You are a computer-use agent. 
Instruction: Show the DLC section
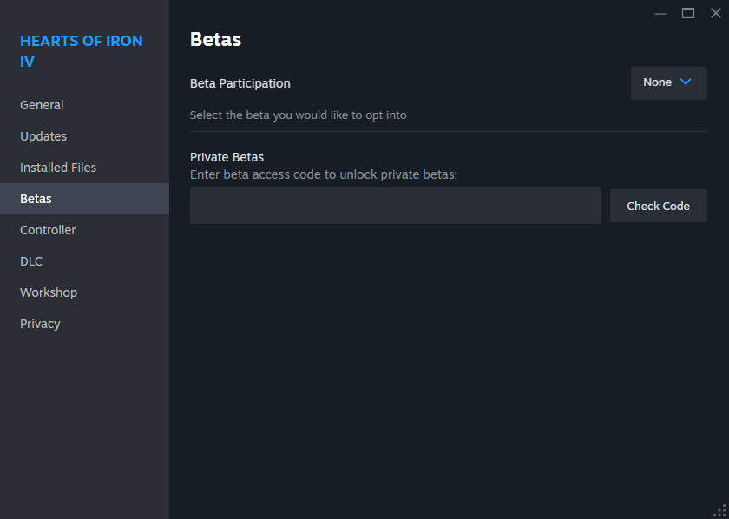(x=31, y=261)
